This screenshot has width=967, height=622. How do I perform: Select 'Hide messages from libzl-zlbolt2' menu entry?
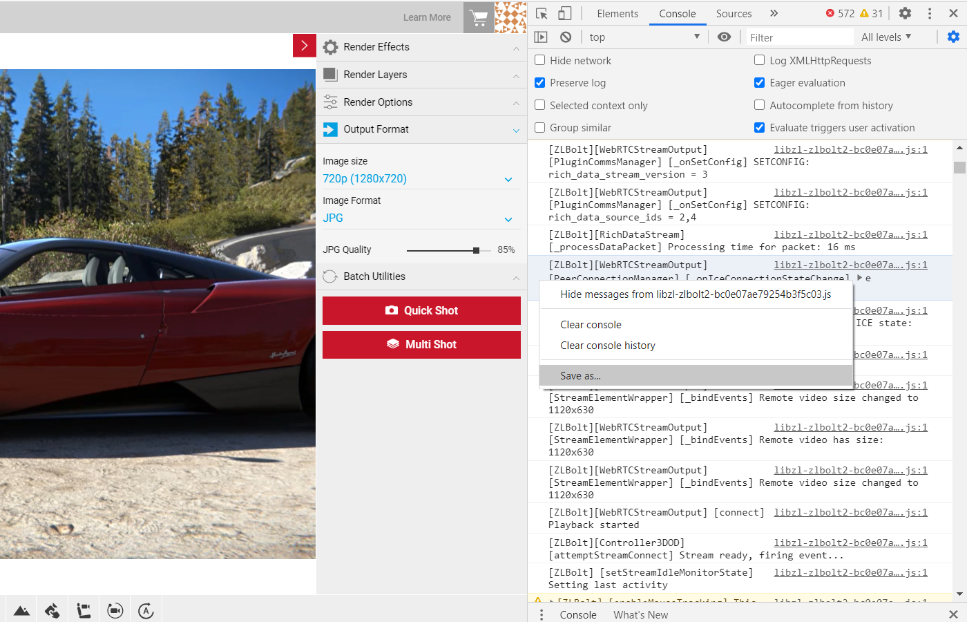(x=696, y=294)
